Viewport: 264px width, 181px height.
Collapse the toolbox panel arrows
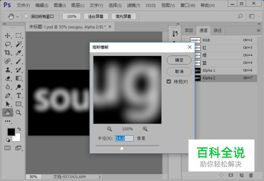point(5,24)
